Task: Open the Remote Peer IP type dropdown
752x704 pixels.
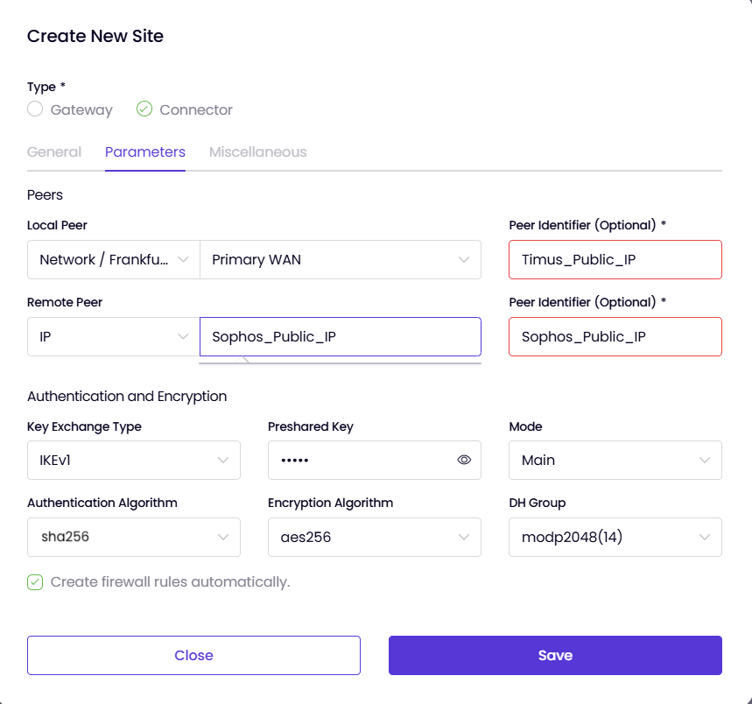Action: pos(114,336)
